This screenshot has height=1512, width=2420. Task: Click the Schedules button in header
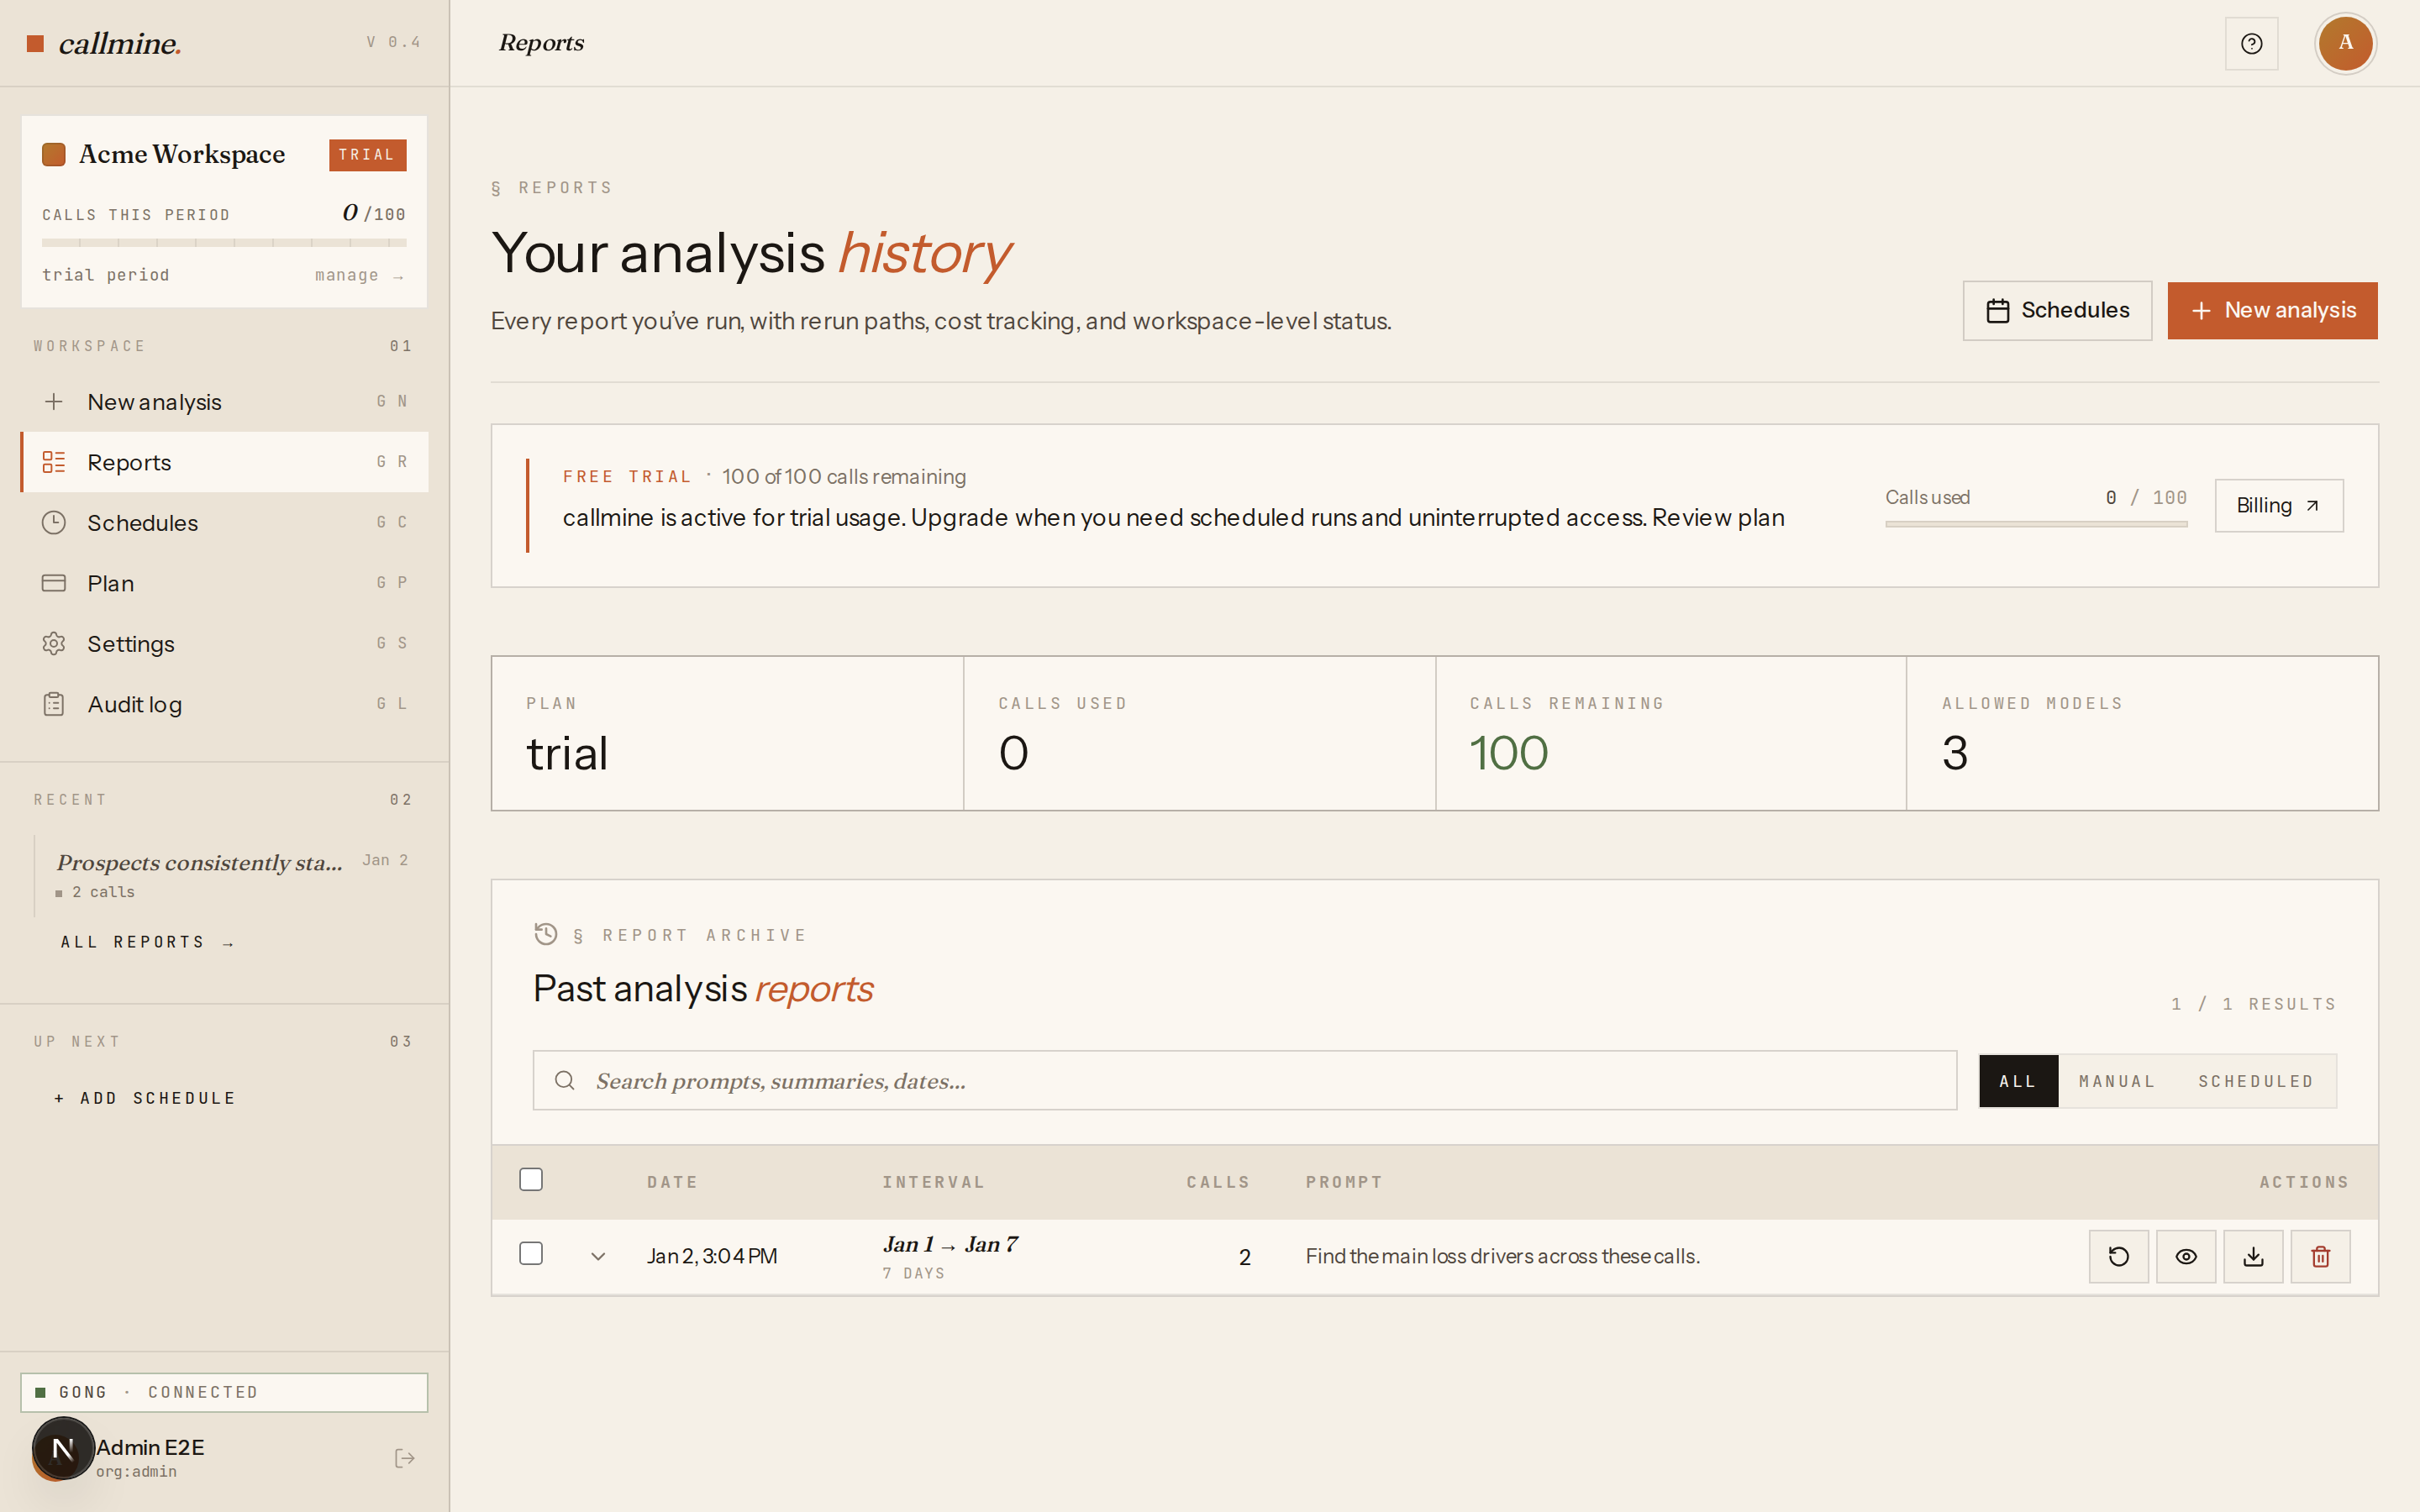point(2057,311)
